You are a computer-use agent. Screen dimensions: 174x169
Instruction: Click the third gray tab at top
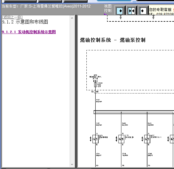[75, 1]
